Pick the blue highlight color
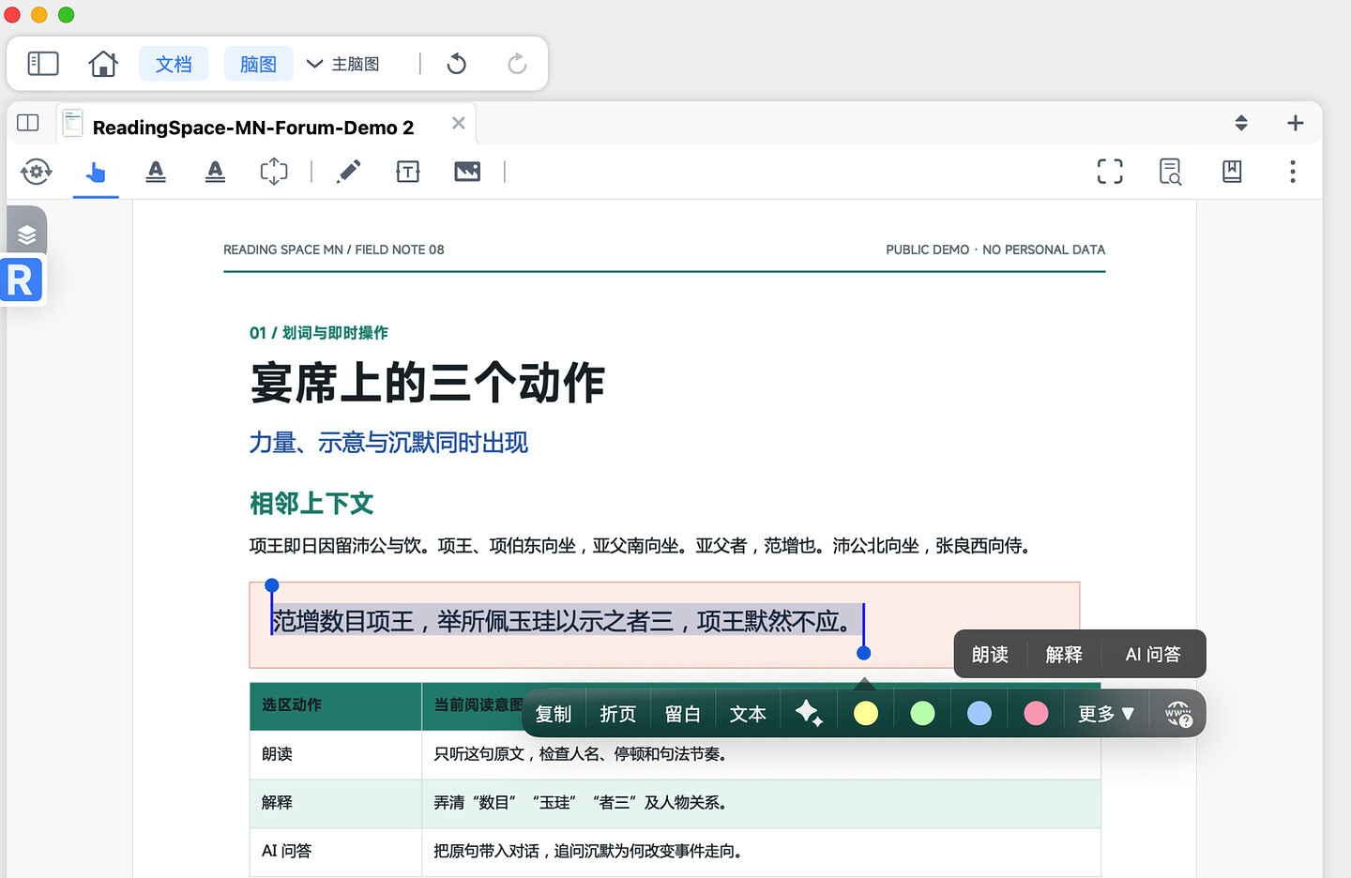The image size is (1351, 878). [x=979, y=714]
